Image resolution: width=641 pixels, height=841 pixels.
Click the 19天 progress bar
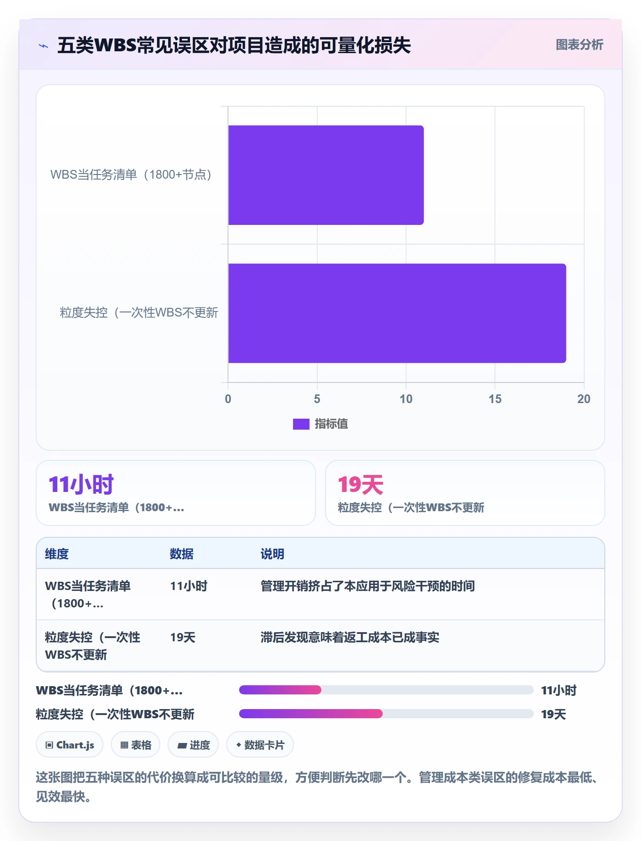[386, 714]
